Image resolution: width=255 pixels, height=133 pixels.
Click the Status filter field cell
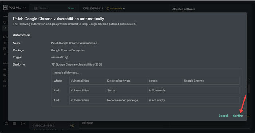click(126, 90)
